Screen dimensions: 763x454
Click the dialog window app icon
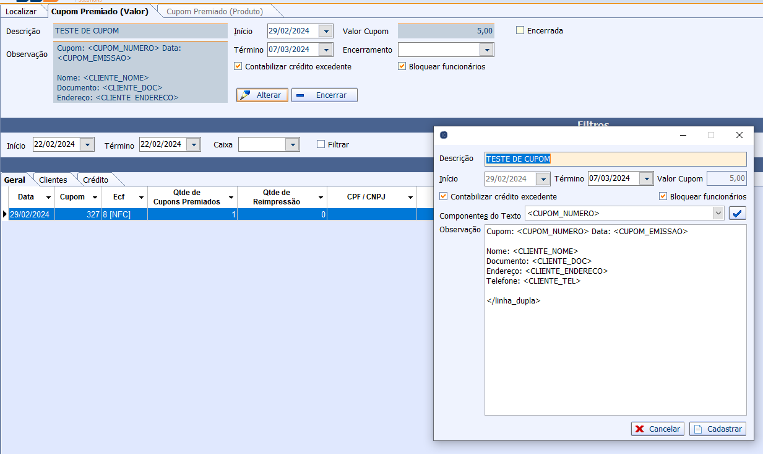[444, 135]
